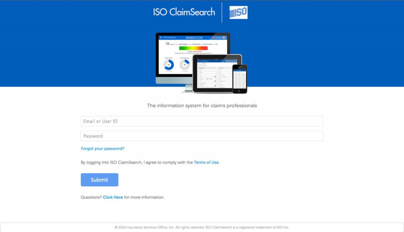Click the ISO ClaimSearch title text
This screenshot has height=232, width=404.
point(184,12)
